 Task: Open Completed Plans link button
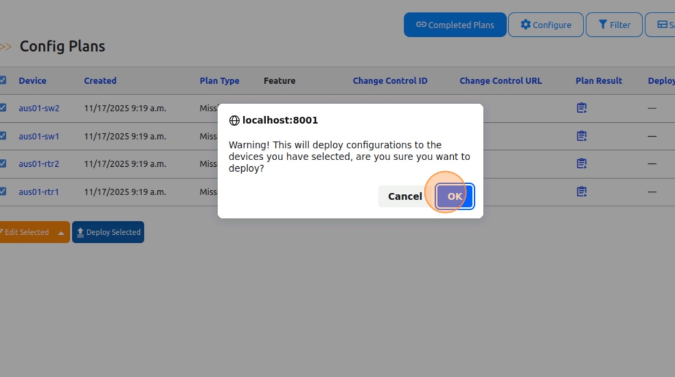click(455, 25)
